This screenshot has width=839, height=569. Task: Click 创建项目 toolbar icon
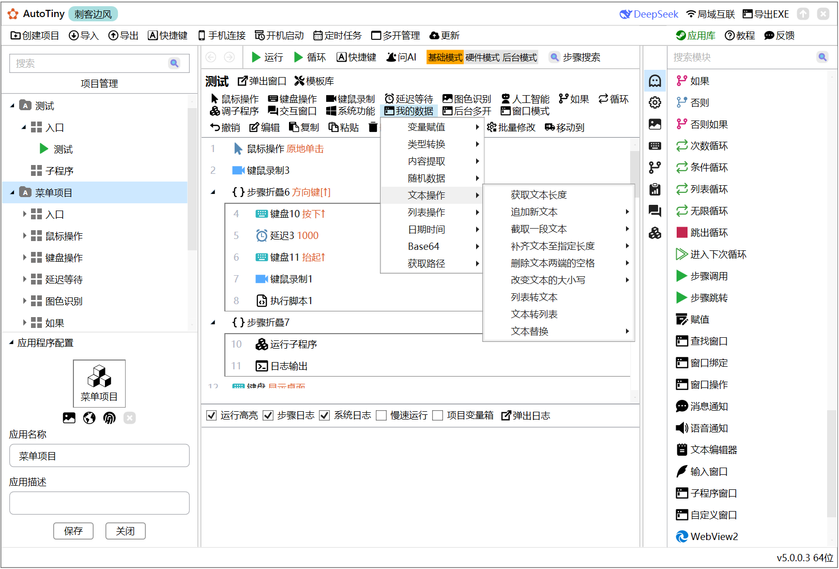pos(16,35)
